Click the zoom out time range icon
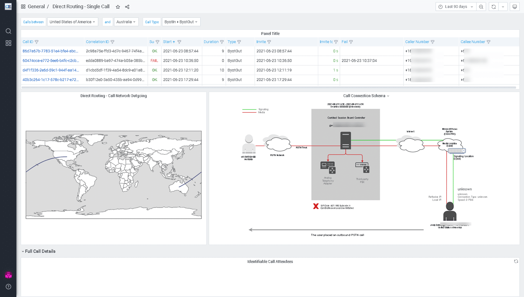 pos(481,7)
